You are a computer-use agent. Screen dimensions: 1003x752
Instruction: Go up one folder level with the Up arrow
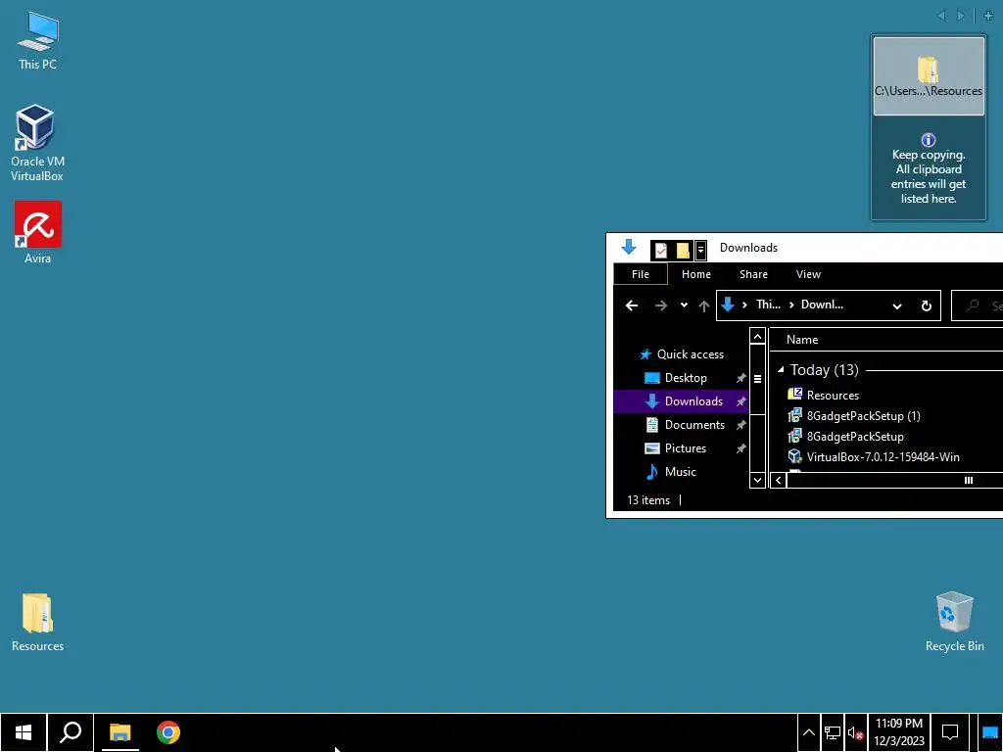703,305
